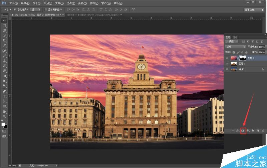Select the Hand tool
Viewport: 267px width, 168px height.
pos(4,112)
